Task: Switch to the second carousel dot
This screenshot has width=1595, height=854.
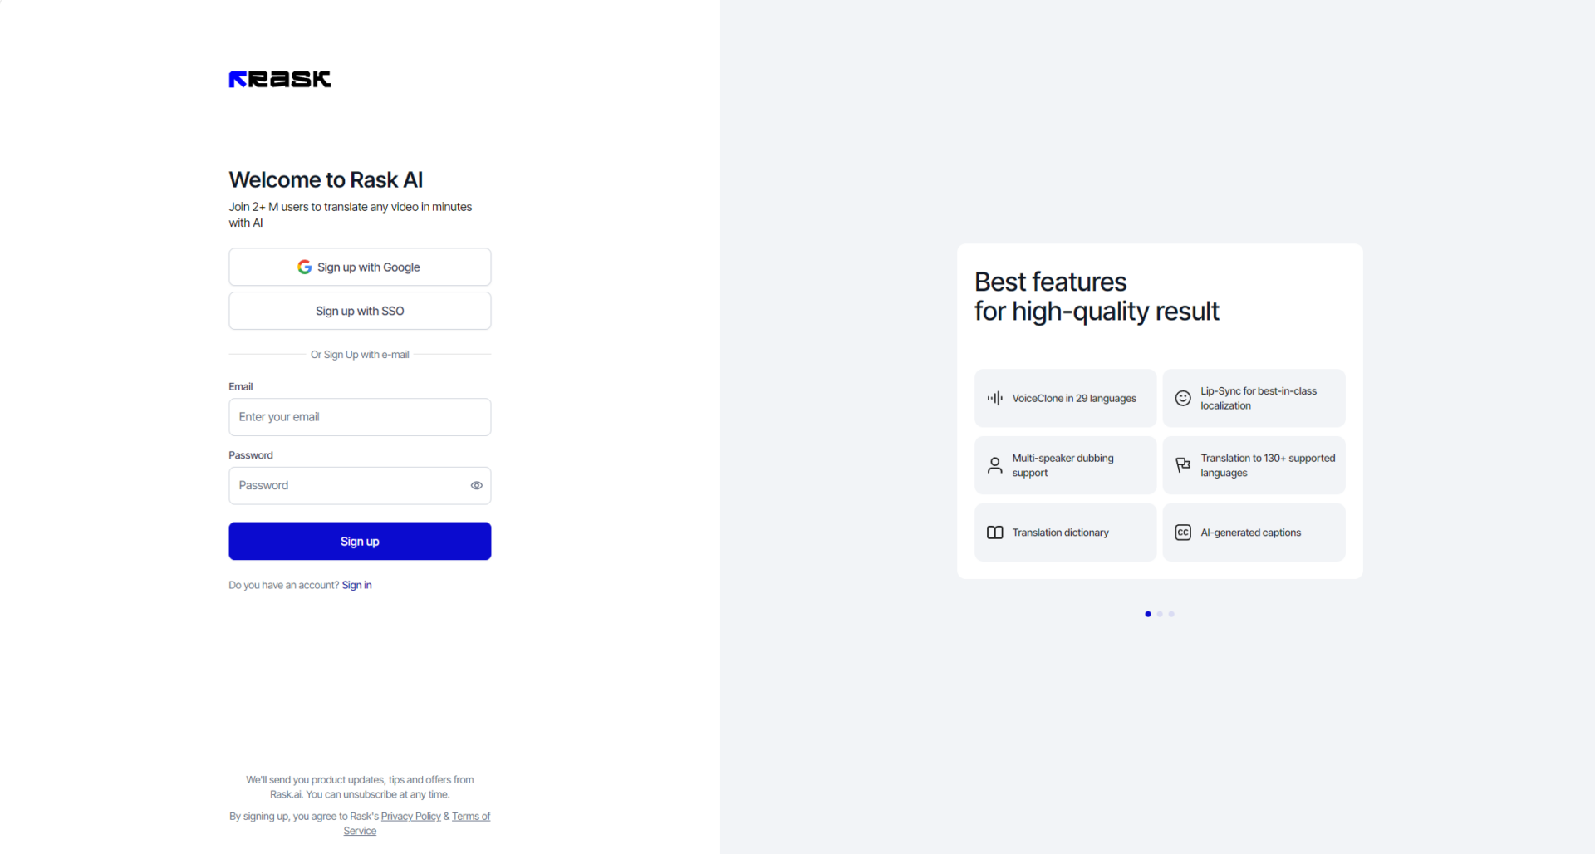Action: click(x=1160, y=614)
